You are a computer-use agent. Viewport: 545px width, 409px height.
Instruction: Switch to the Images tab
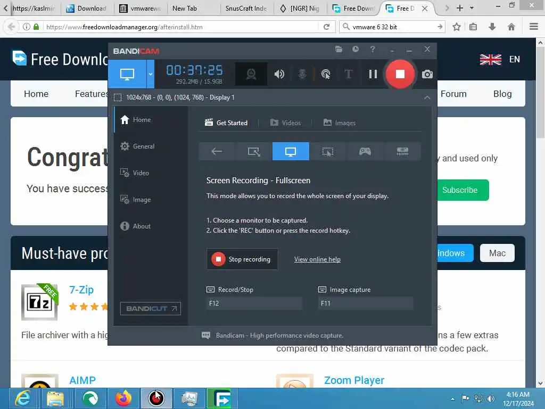coord(339,123)
